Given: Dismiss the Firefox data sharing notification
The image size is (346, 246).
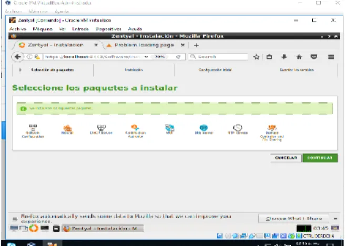Looking at the screenshot, I should click(x=335, y=219).
